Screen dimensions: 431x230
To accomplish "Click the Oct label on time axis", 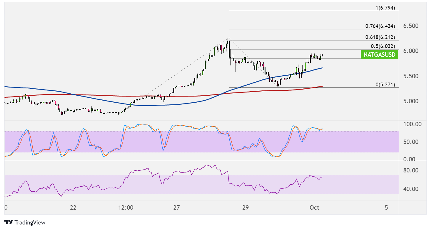I will (x=314, y=208).
